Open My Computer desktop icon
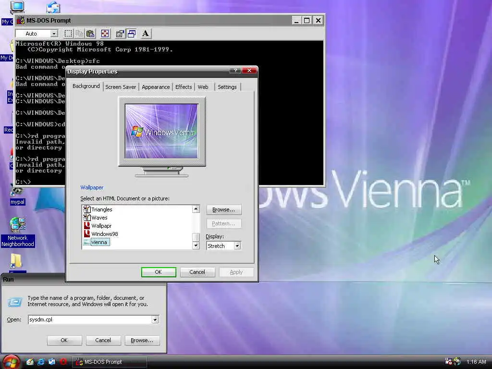 (x=16, y=8)
